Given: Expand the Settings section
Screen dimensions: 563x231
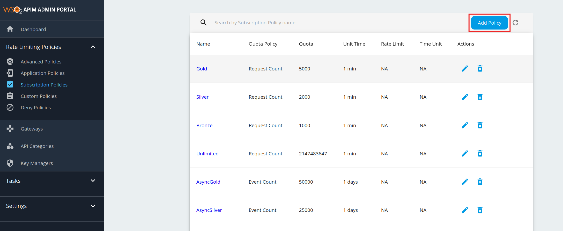Looking at the screenshot, I should click(x=93, y=206).
